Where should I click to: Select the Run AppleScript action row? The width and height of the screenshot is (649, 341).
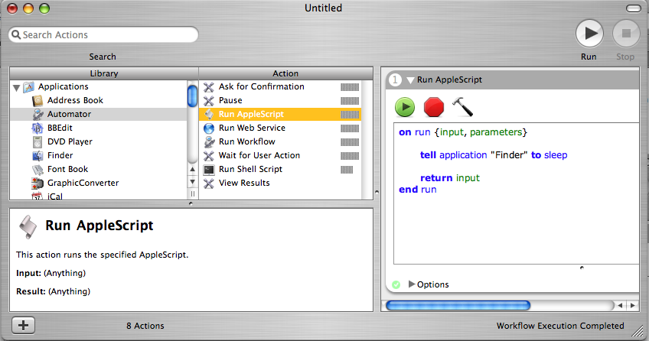pos(280,114)
